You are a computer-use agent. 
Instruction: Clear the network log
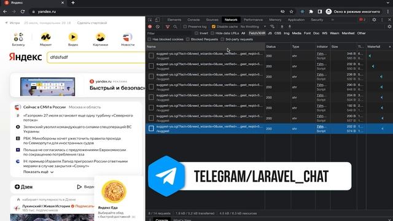(158, 26)
